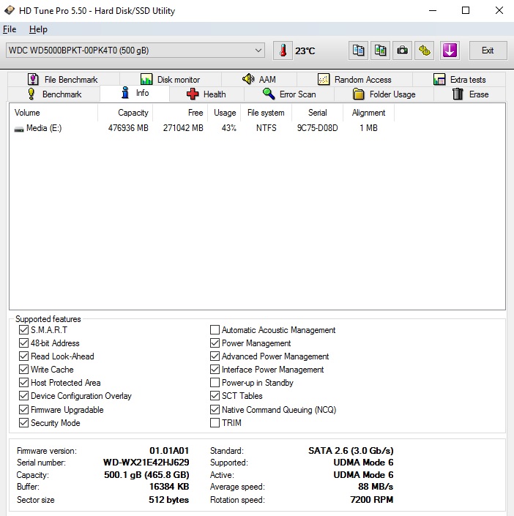Viewport: 514px width, 516px height.
Task: Click the purple down-arrow minimize-to-tray icon
Action: click(x=450, y=51)
